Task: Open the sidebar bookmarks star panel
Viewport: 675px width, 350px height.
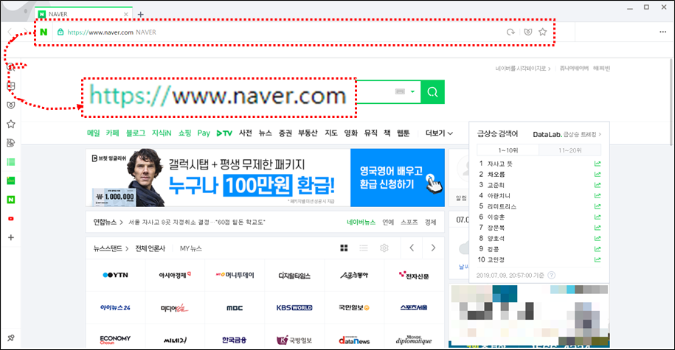Action: click(x=11, y=125)
